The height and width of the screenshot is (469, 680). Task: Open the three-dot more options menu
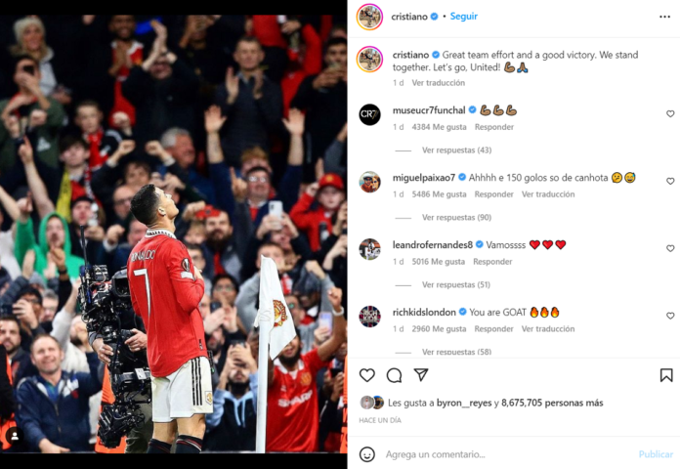pos(664,17)
